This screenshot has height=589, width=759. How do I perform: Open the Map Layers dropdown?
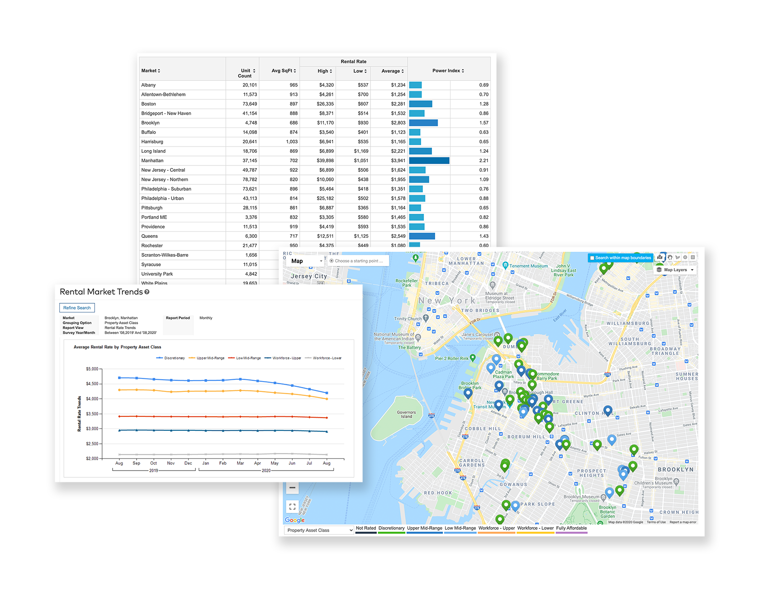tap(675, 270)
